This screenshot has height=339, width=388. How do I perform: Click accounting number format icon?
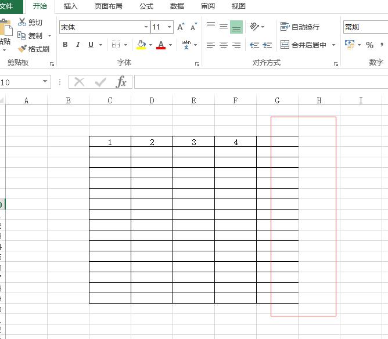(x=350, y=45)
